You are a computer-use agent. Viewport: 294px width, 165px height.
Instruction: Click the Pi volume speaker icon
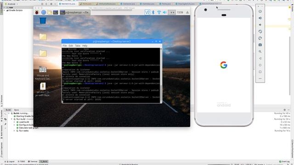click(164, 12)
